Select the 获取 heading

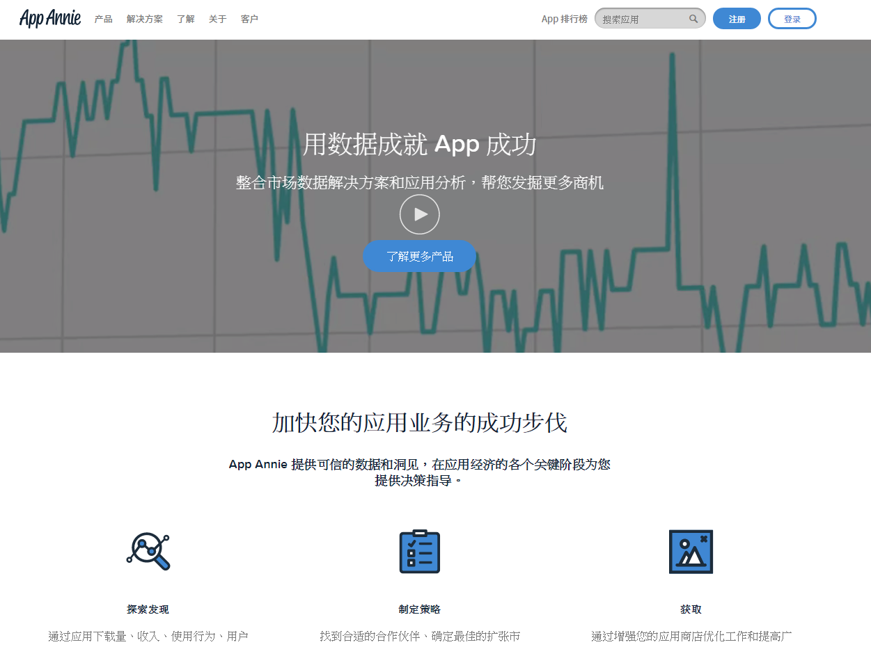click(691, 609)
